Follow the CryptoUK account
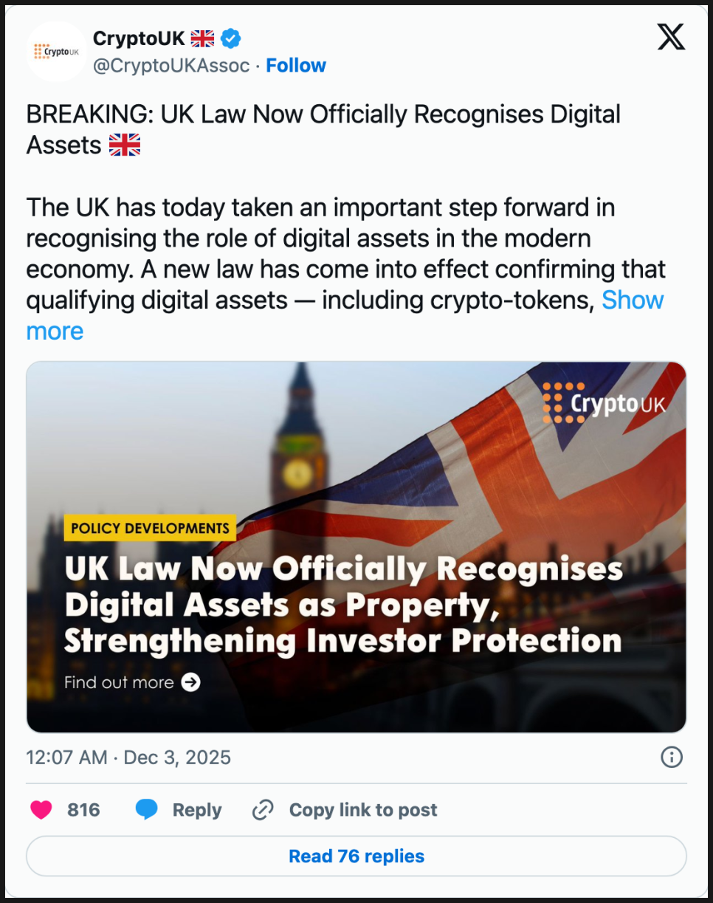 pos(296,66)
